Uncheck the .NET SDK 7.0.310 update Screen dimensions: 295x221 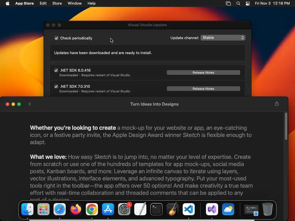click(x=56, y=86)
